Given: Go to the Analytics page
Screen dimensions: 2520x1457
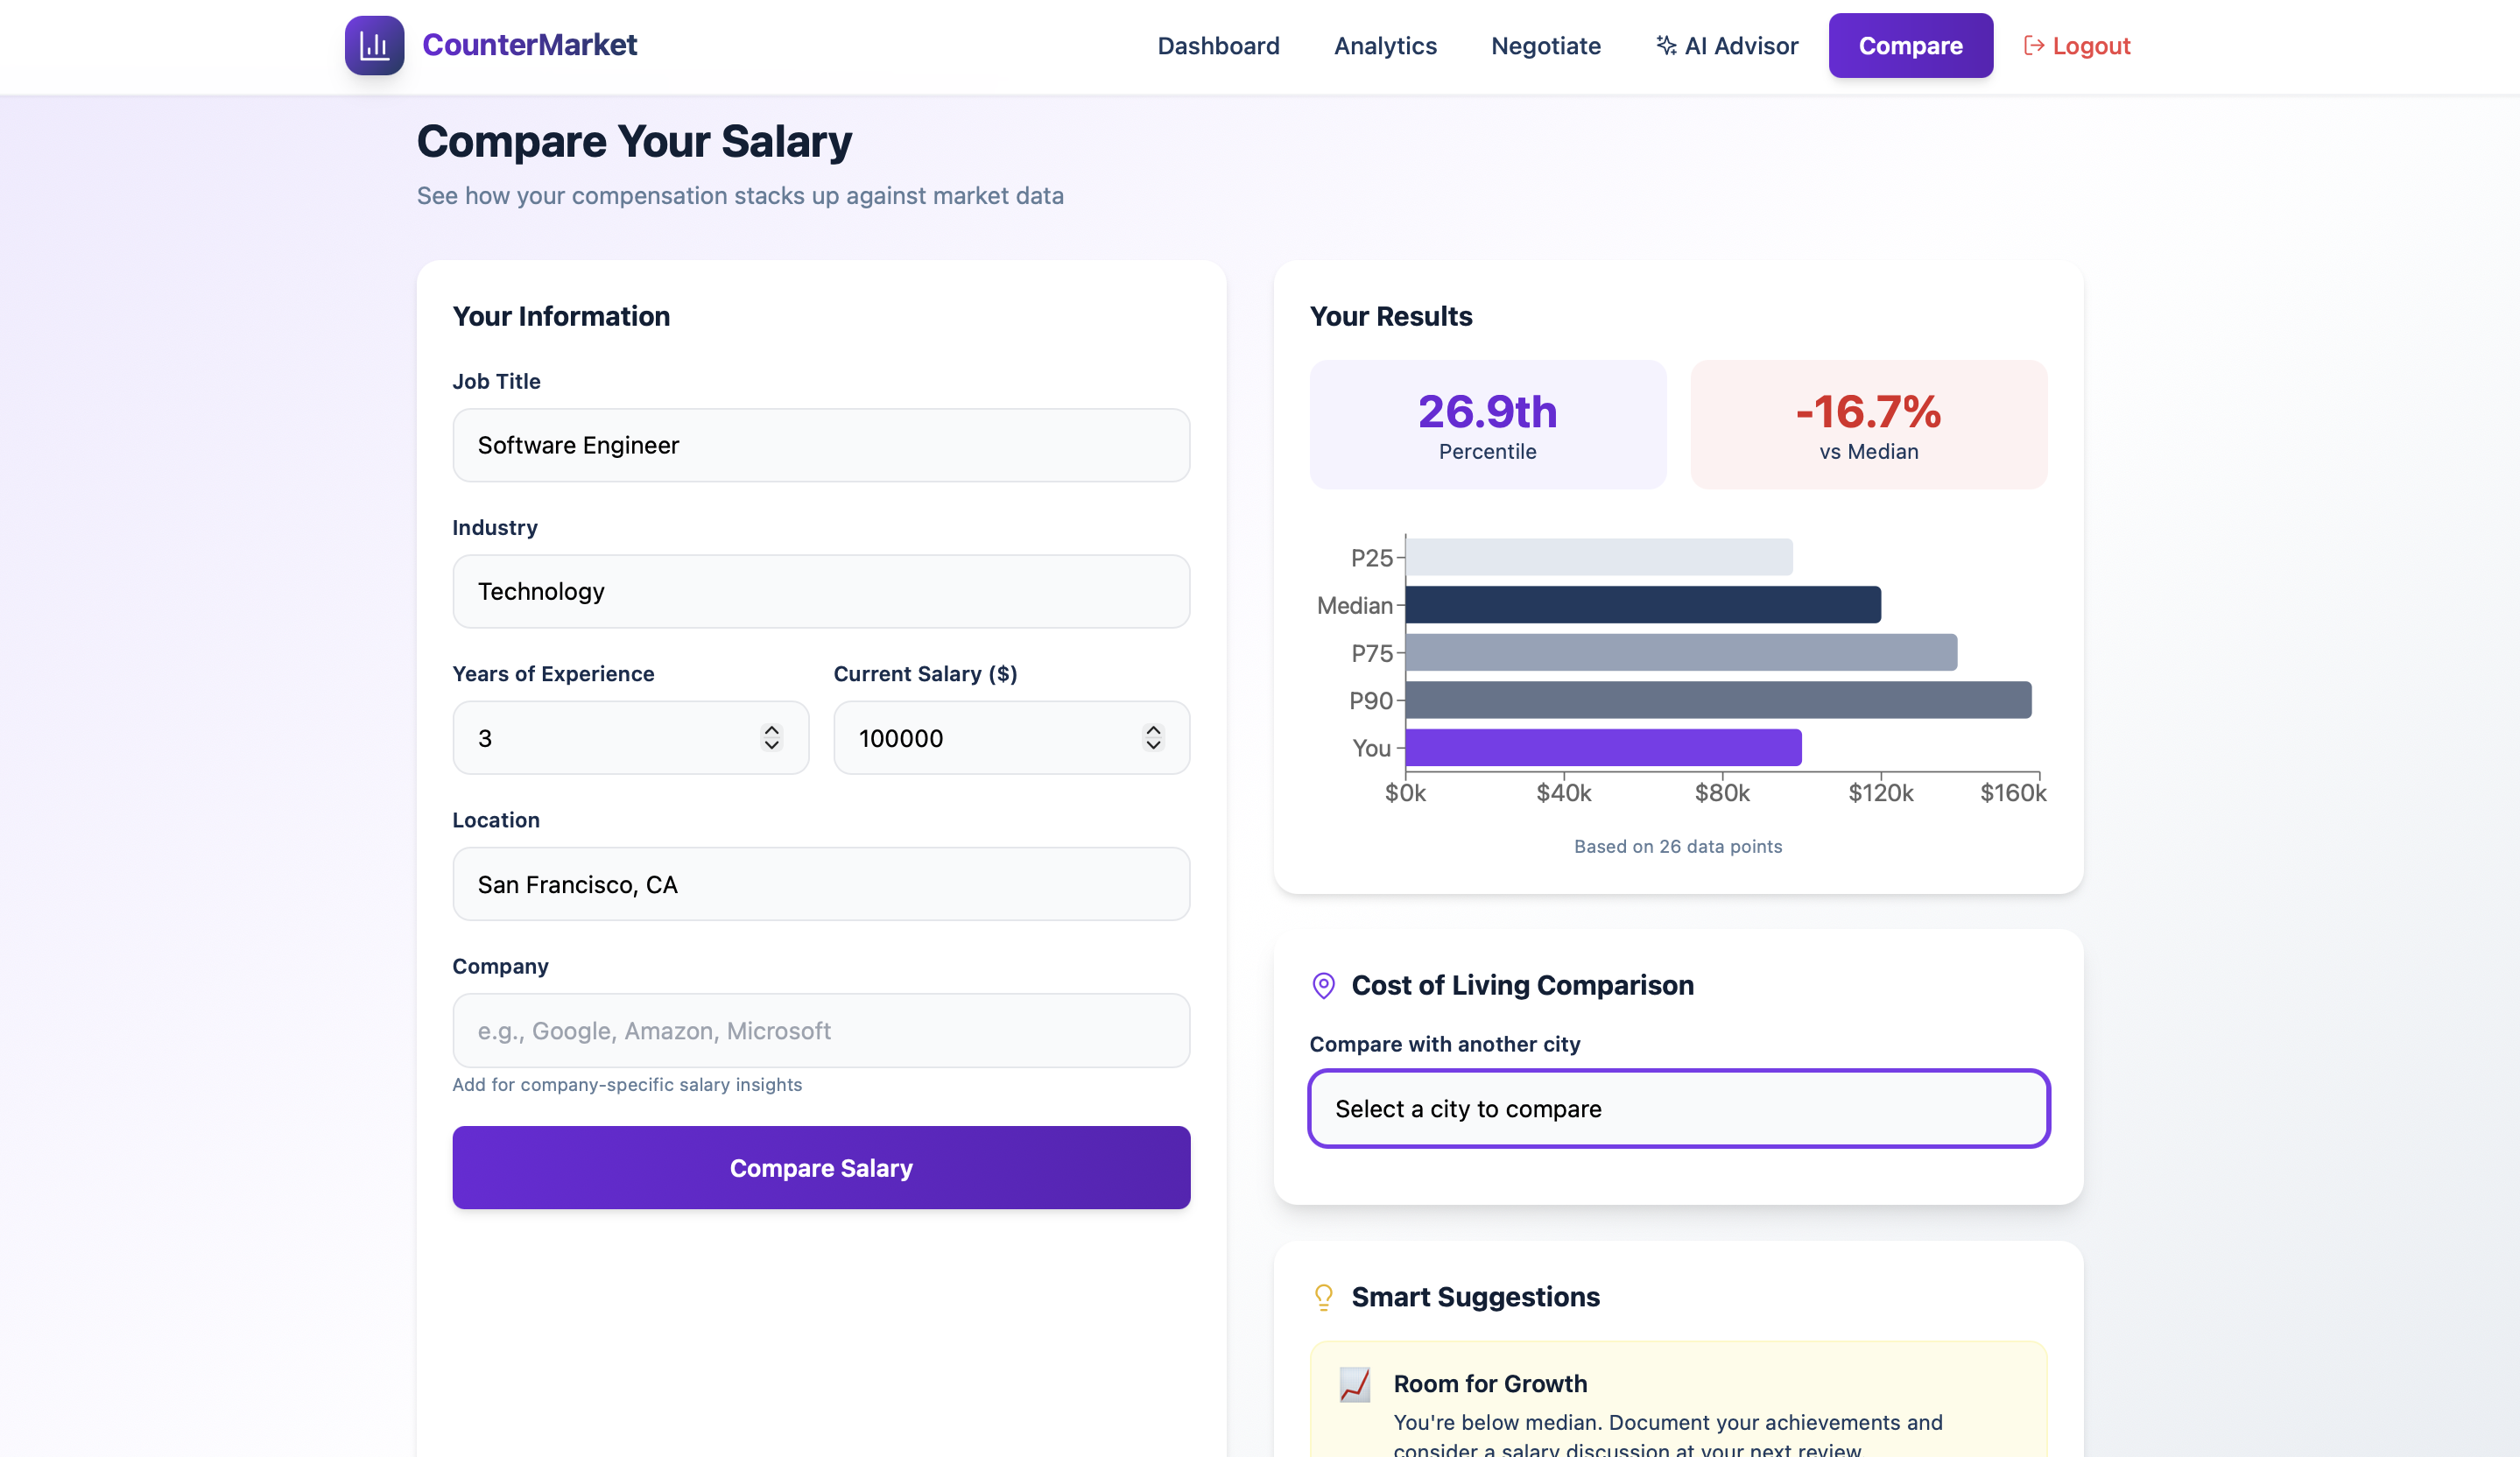Looking at the screenshot, I should [1385, 46].
